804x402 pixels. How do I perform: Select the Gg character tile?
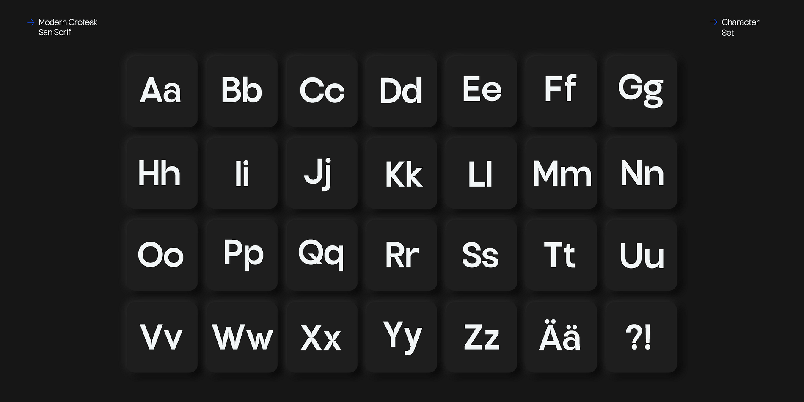641,91
